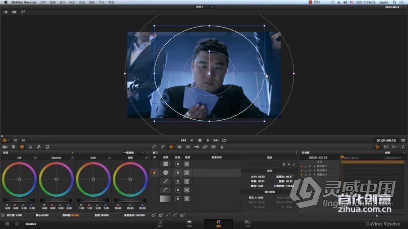The height and width of the screenshot is (229, 408).
Task: Open the search options dropdown
Action: click(394, 147)
